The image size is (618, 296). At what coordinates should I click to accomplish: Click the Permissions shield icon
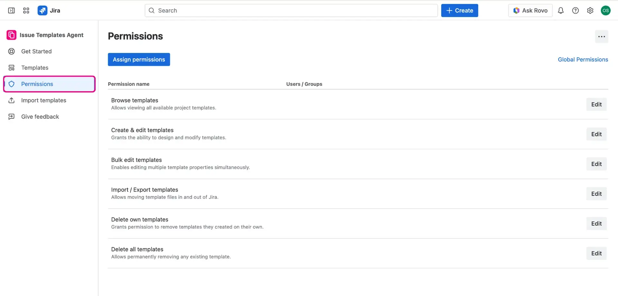(12, 84)
